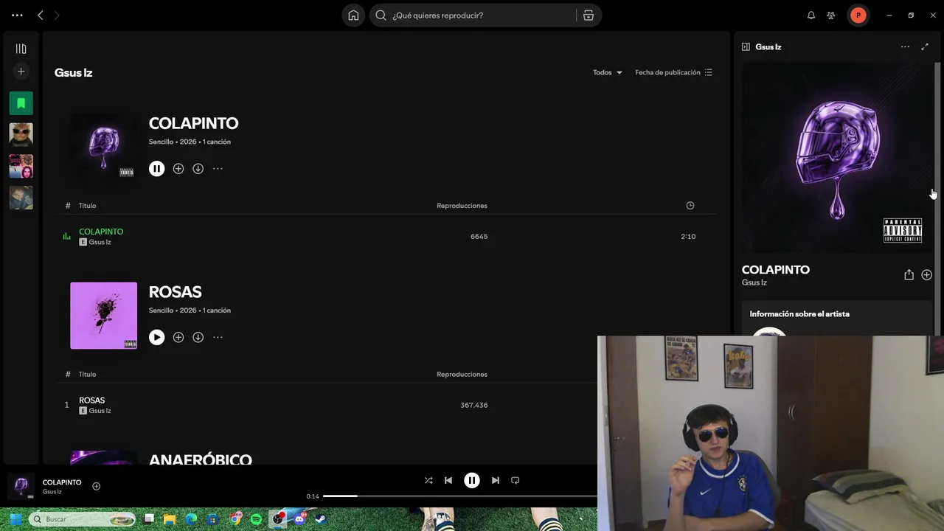
Task: Click the Now Playing panel scrollbar
Action: tap(938, 199)
